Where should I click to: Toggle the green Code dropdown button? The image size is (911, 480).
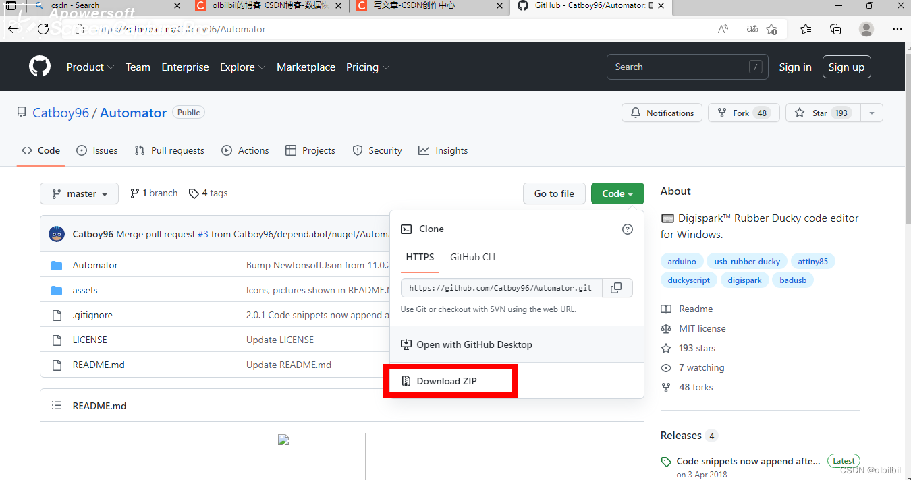pyautogui.click(x=617, y=193)
